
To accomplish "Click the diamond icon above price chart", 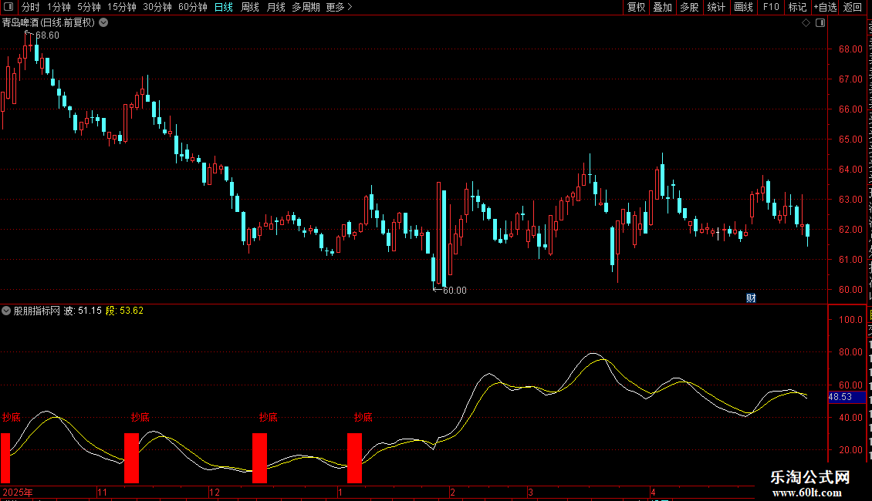I will [806, 23].
